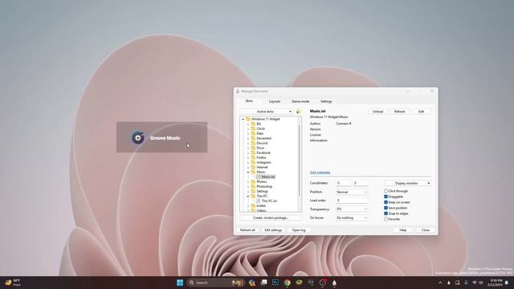Click the Groove Music widget icon
Screen dimensions: 514x289
pos(138,137)
